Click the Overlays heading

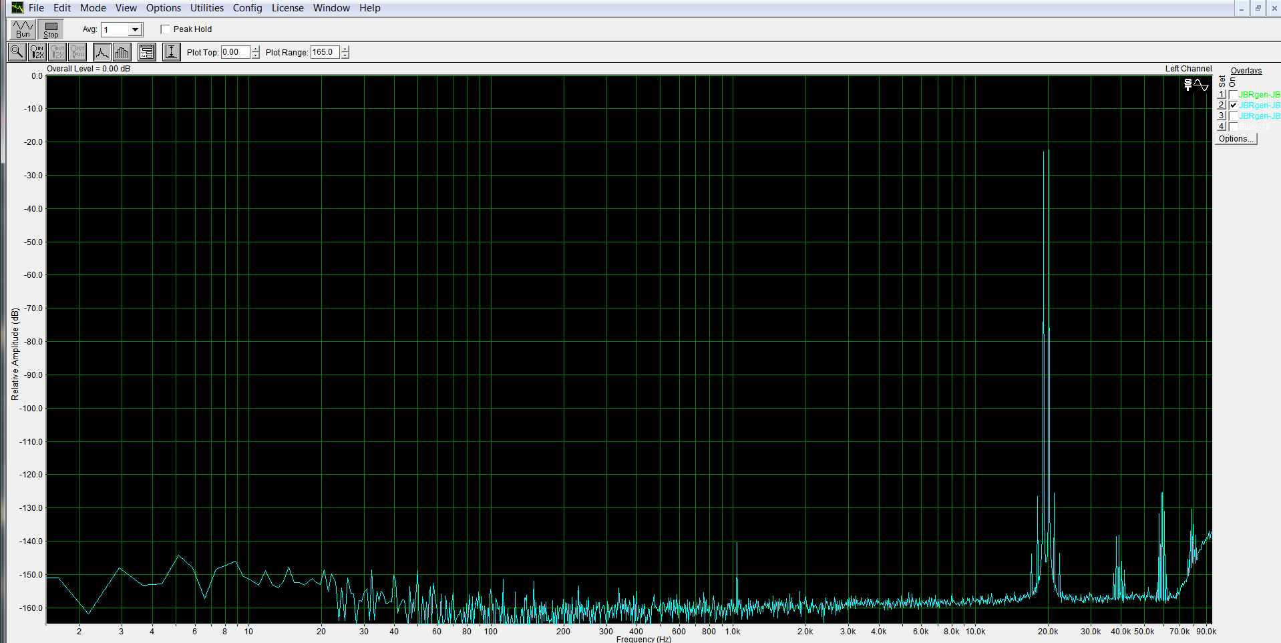coord(1246,71)
